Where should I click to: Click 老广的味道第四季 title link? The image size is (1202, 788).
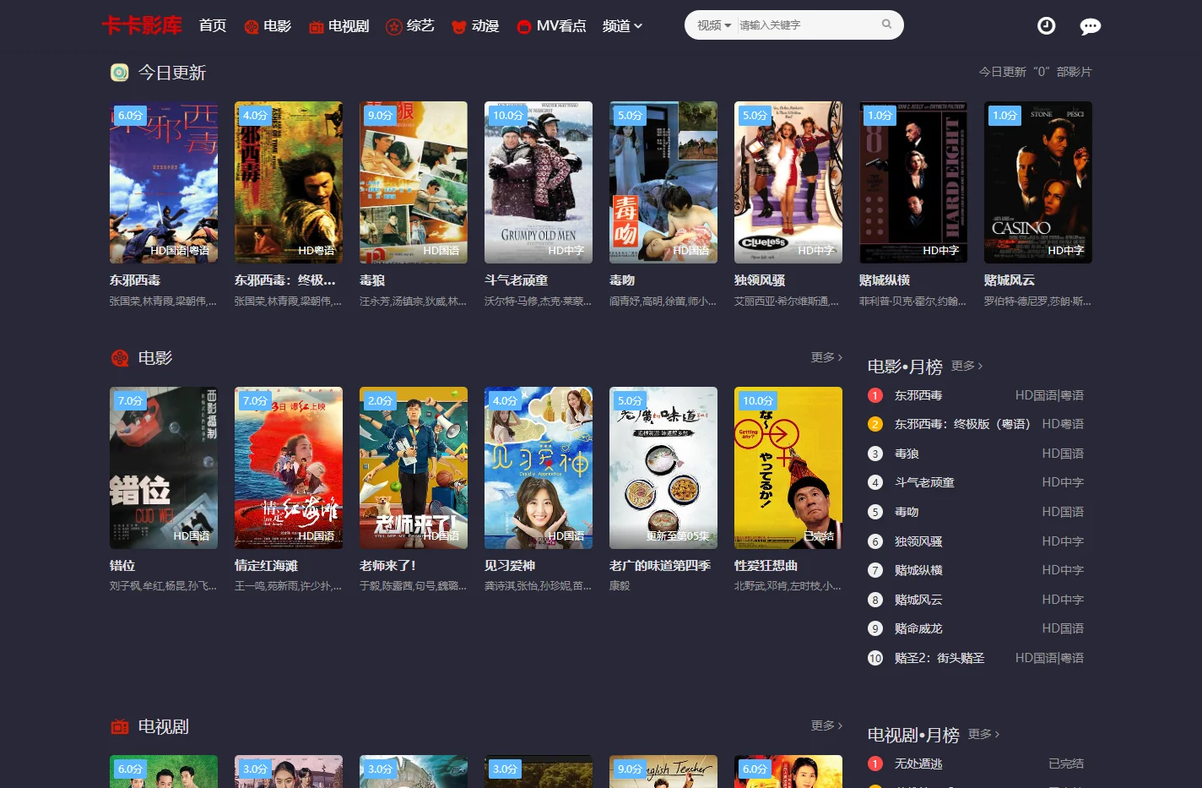660,565
